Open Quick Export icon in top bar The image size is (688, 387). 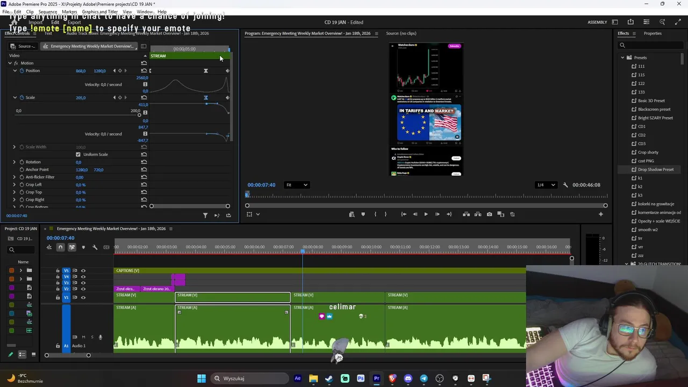[630, 22]
